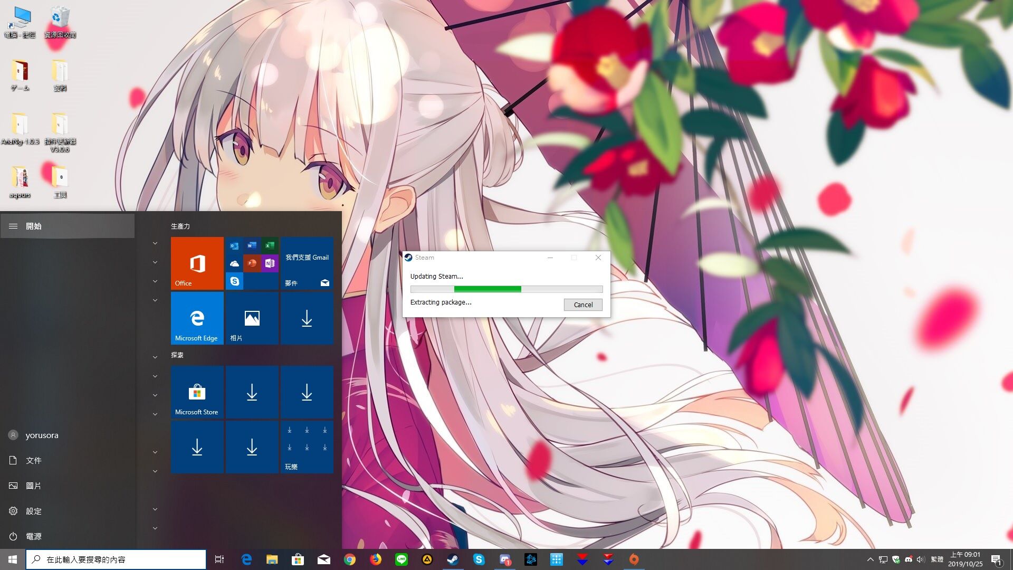Launch Microsoft Edge tile
Viewport: 1013px width, 570px height.
(197, 318)
